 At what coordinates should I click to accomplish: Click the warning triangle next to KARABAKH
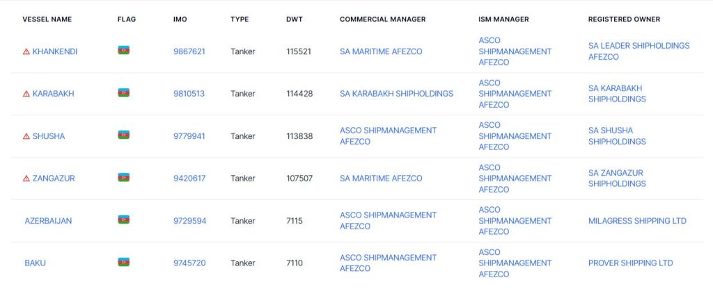tap(26, 94)
